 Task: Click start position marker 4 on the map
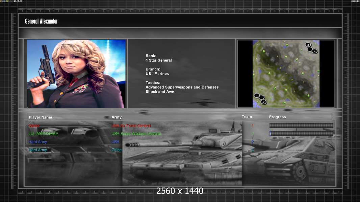pos(314,51)
